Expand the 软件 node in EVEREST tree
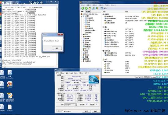Viewport: 168px width, 115px height. pos(82,53)
